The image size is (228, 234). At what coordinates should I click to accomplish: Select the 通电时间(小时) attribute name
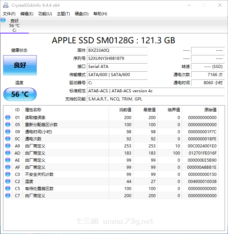(x=38, y=132)
